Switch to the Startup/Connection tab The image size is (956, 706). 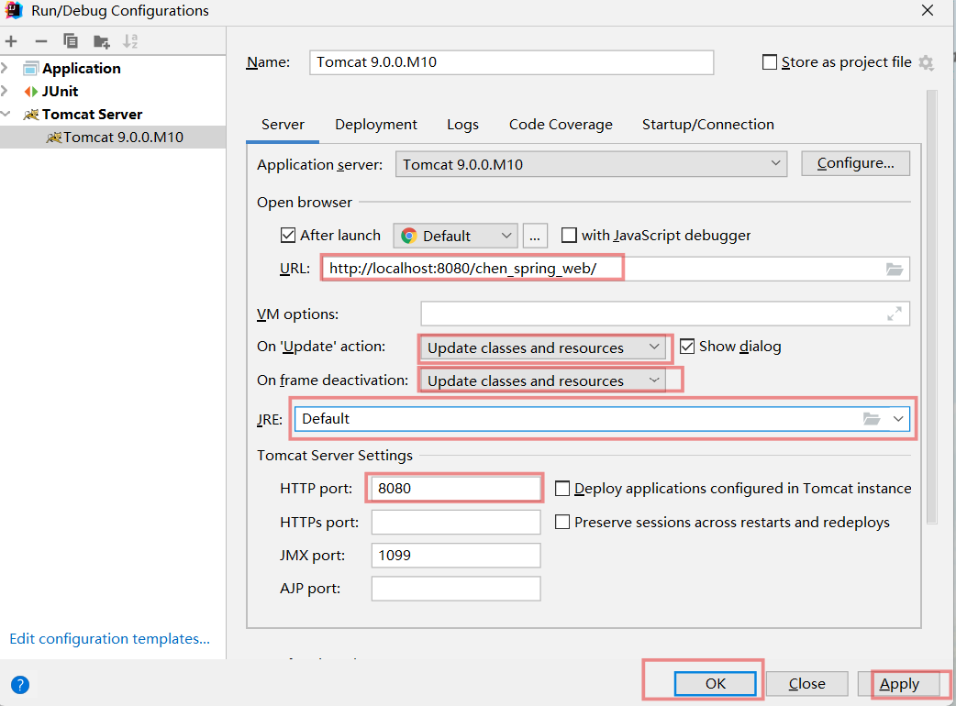[x=708, y=125]
